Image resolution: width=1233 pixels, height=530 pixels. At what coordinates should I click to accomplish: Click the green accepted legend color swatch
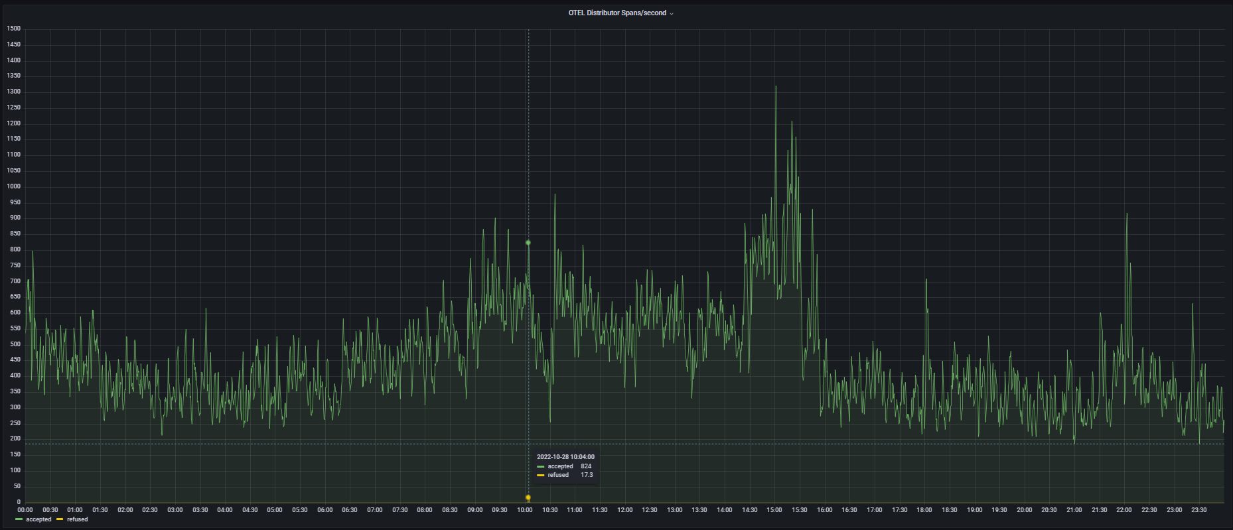pyautogui.click(x=19, y=519)
